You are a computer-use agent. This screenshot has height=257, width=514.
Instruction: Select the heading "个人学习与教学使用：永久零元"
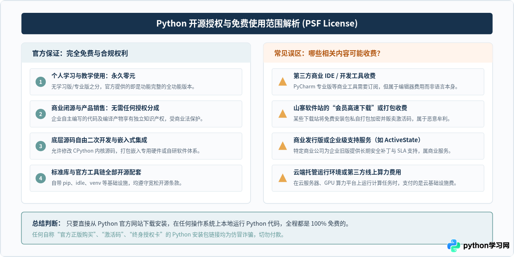click(x=94, y=76)
